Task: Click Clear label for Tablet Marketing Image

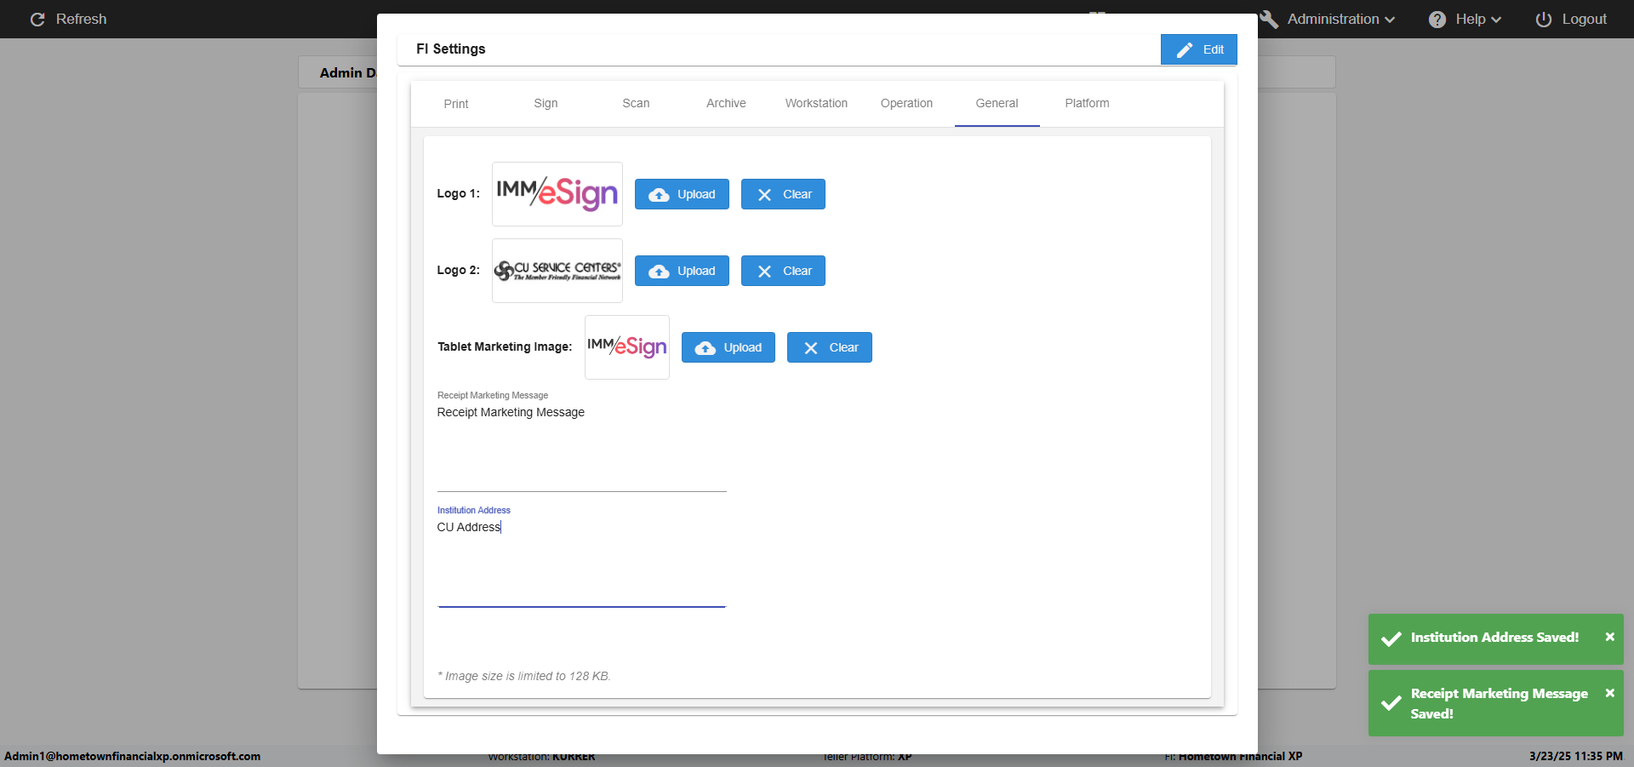Action: (844, 347)
